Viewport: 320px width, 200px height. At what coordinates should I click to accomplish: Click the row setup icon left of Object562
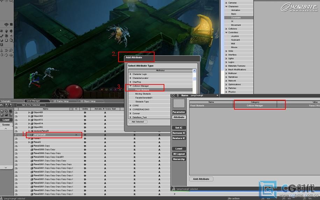click(16, 127)
